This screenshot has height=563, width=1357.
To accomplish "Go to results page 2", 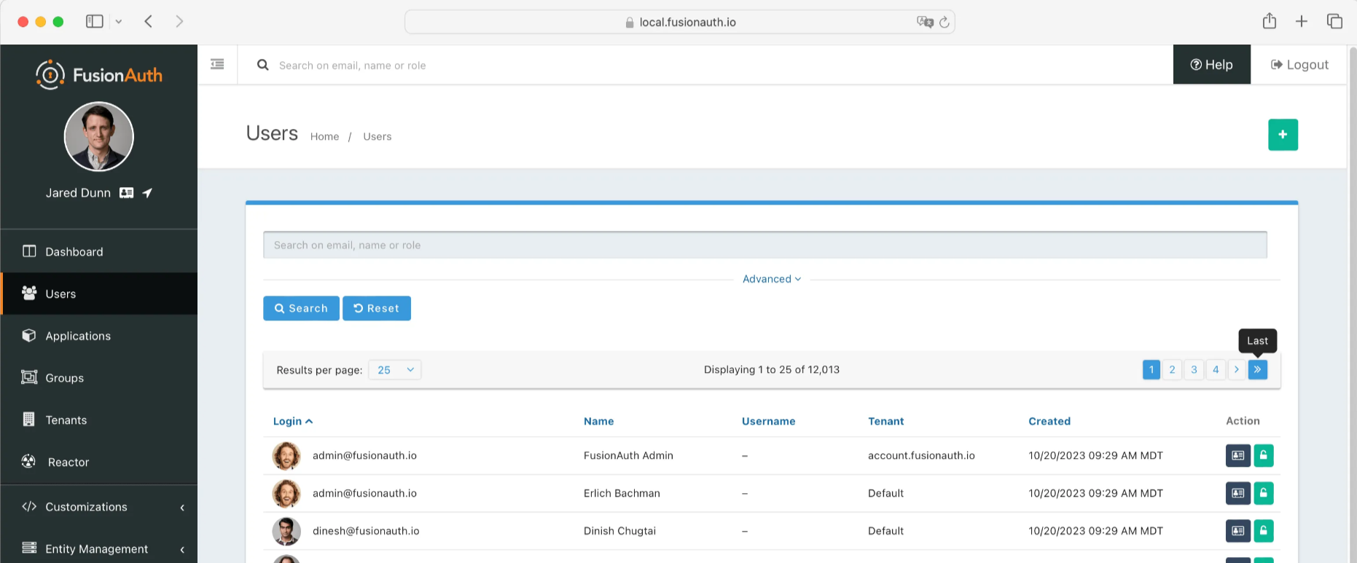I will click(x=1173, y=370).
